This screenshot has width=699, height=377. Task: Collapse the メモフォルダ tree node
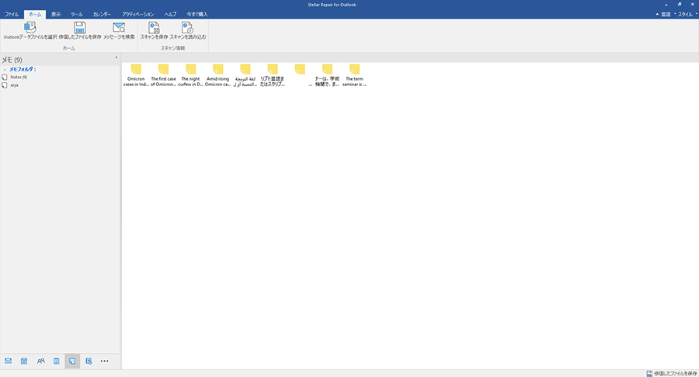pos(4,70)
